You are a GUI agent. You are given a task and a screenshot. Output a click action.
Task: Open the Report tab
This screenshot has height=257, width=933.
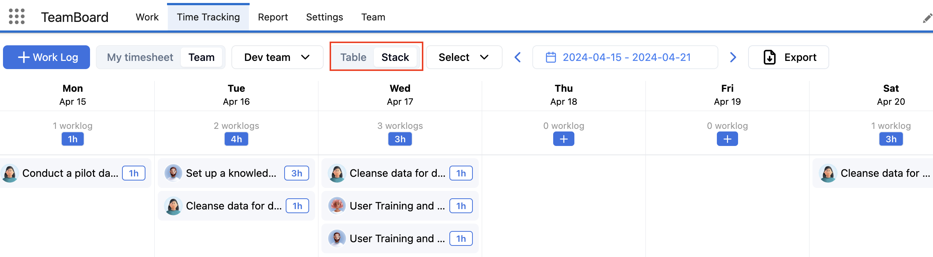tap(273, 17)
